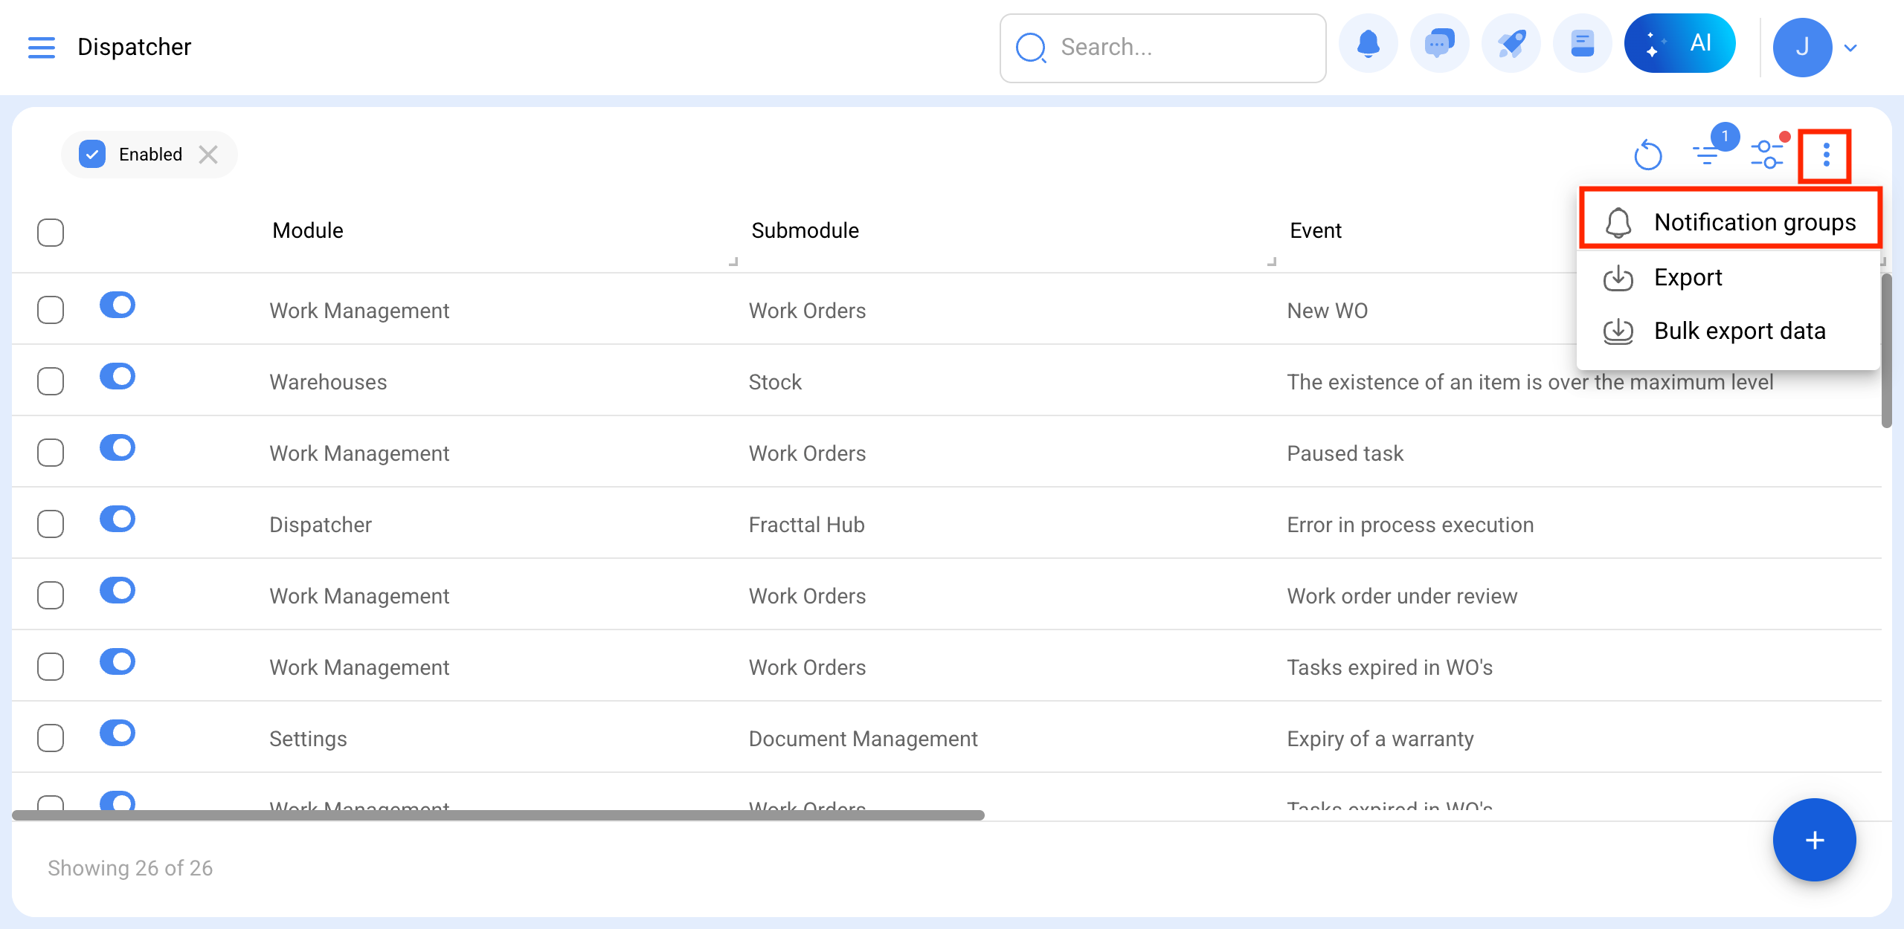Image resolution: width=1904 pixels, height=929 pixels.
Task: Remove the Enabled filter chip
Action: click(x=208, y=155)
